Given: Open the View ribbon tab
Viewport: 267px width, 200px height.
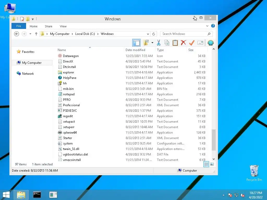Looking at the screenshot, I should click(x=63, y=26).
